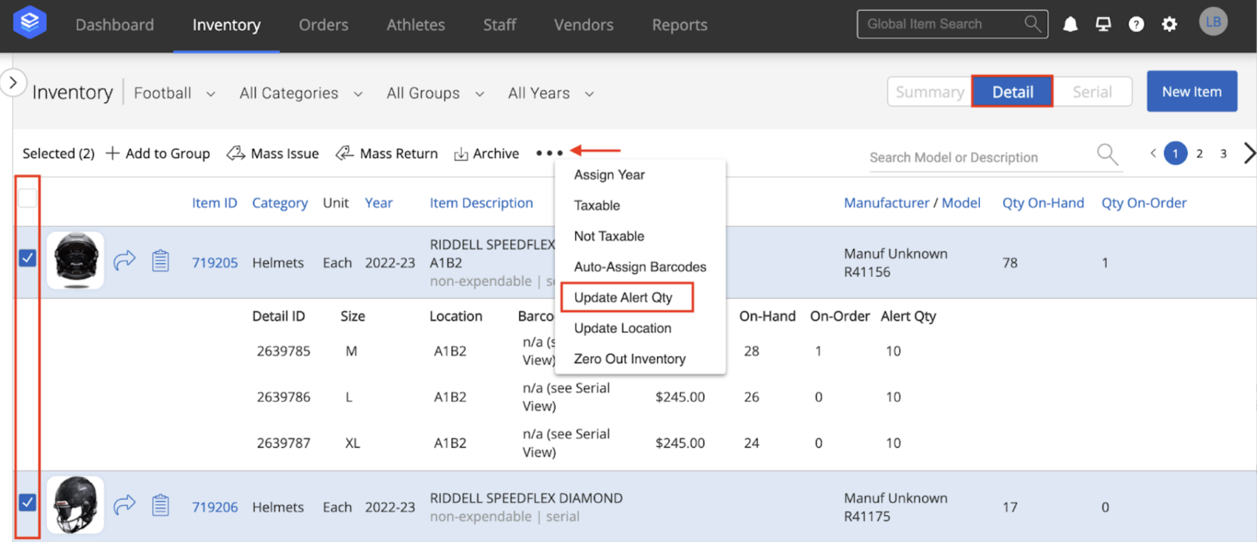Open the All Categories dropdown
The image size is (1257, 542).
[x=301, y=93]
